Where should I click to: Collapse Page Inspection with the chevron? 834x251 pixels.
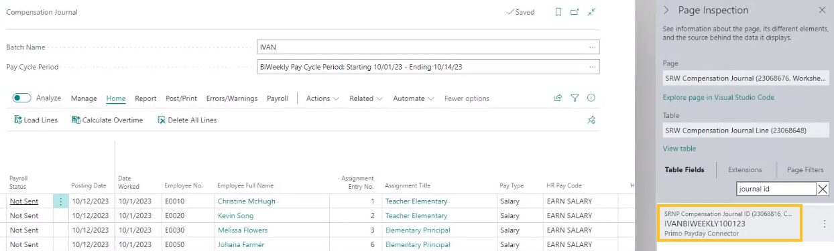coord(666,10)
